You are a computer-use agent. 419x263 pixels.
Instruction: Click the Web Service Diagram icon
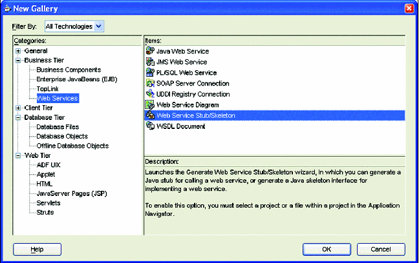click(x=150, y=104)
